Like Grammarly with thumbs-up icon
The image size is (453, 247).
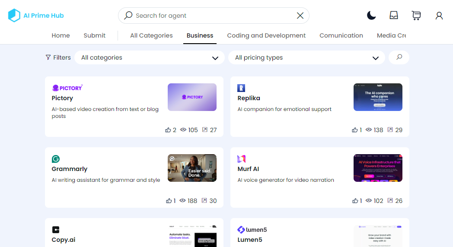coord(169,200)
